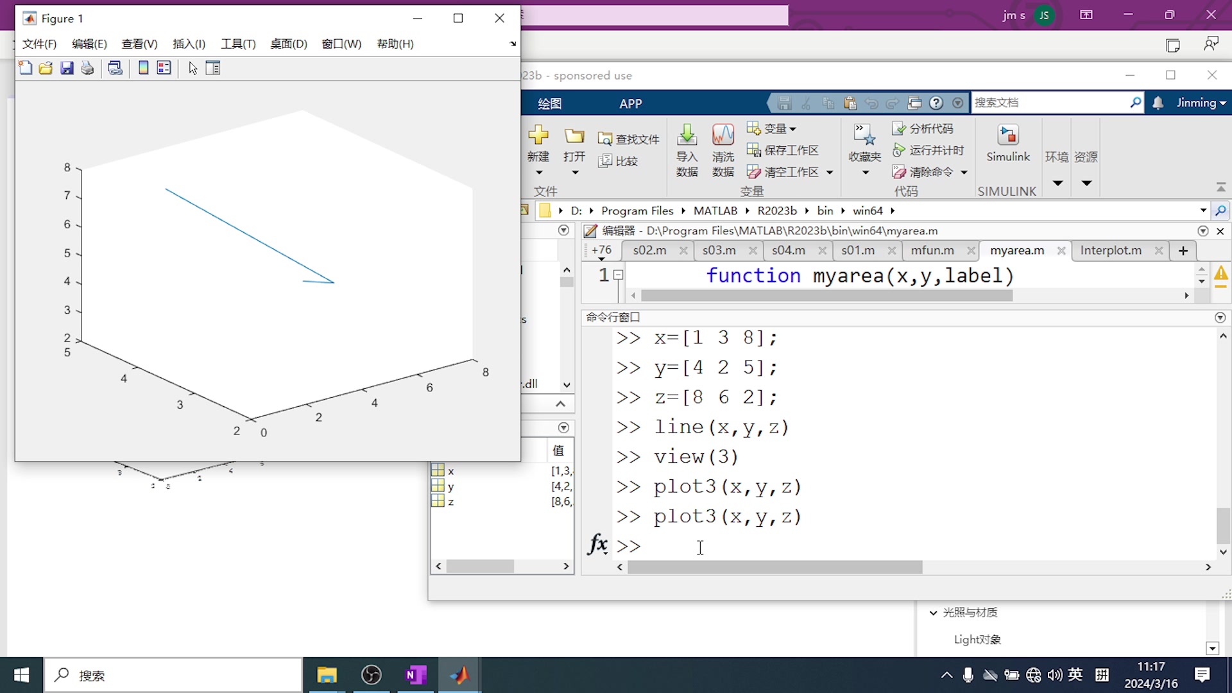This screenshot has height=693, width=1232.
Task: Open the 工具(T) menu in Figure 1
Action: (x=238, y=44)
